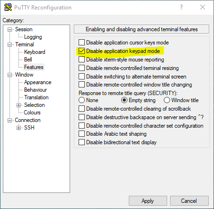The width and height of the screenshot is (214, 209).
Task: Select None for remote title query
Action: pos(81,100)
